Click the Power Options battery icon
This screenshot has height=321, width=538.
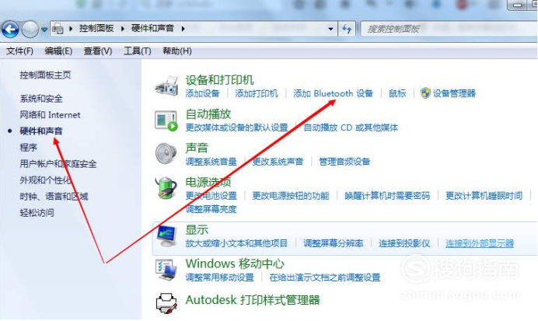pos(166,187)
